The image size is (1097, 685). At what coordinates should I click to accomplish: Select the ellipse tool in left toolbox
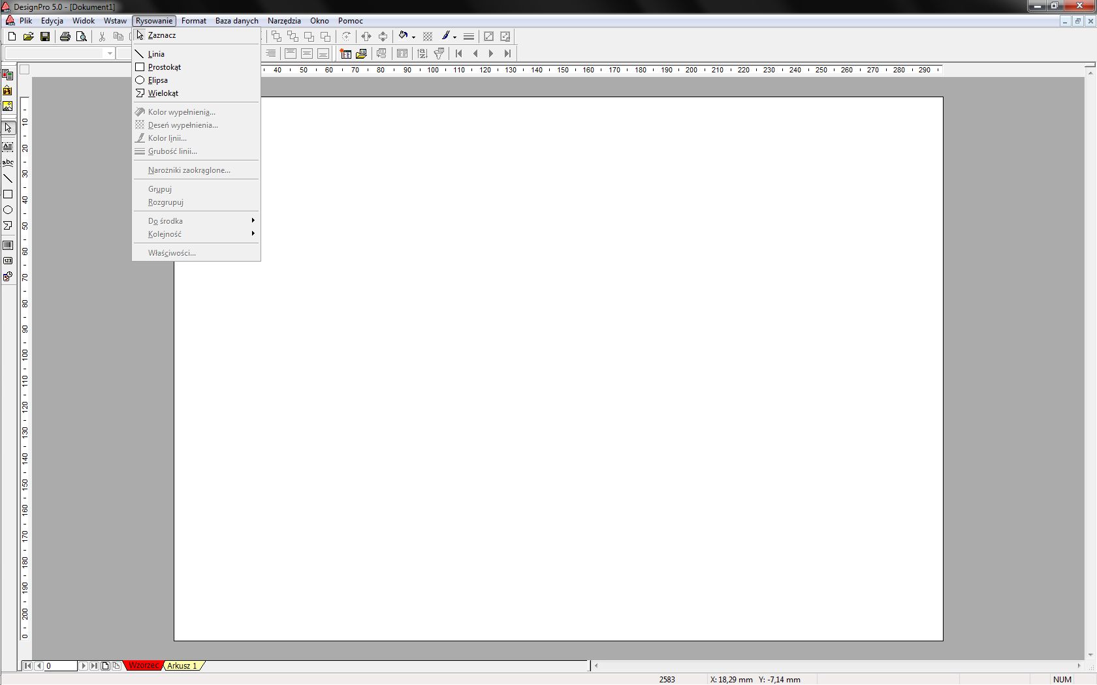click(x=8, y=210)
